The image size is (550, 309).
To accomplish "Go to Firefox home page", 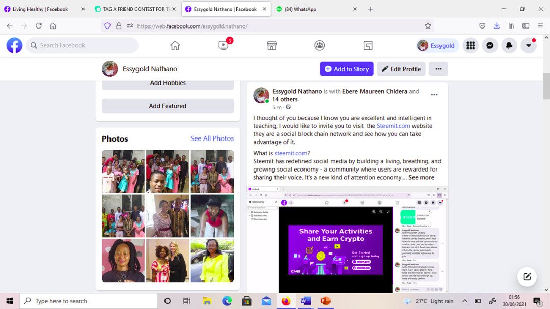I will (x=53, y=26).
